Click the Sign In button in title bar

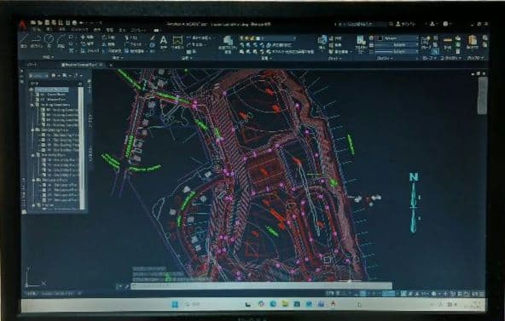tap(406, 24)
